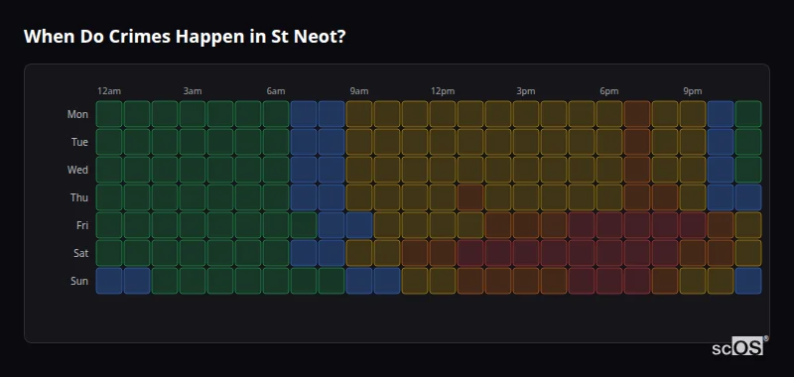Click the Wednesday 10pm blue cell
Screen dimensions: 794x377
[x=721, y=170]
